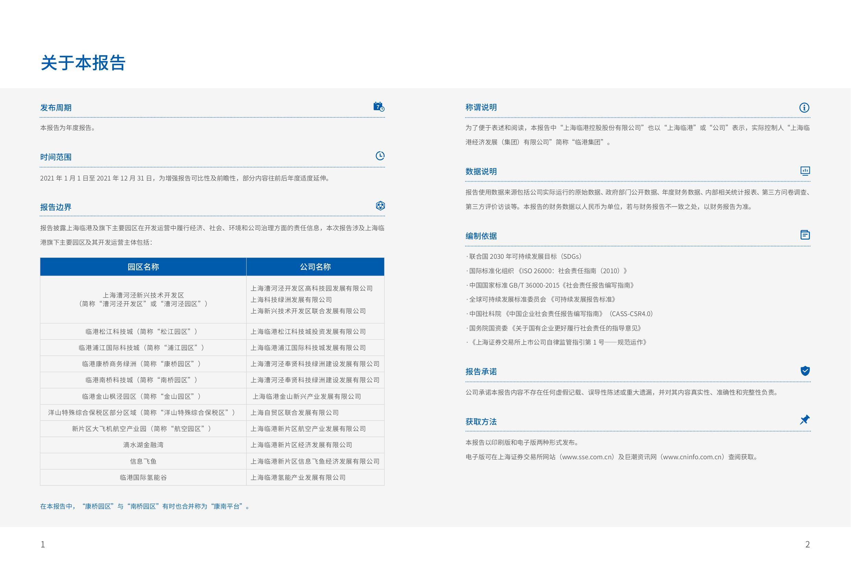Image resolution: width=851 pixels, height=578 pixels.
Task: Click the 园区名称 table column header
Action: tap(143, 267)
